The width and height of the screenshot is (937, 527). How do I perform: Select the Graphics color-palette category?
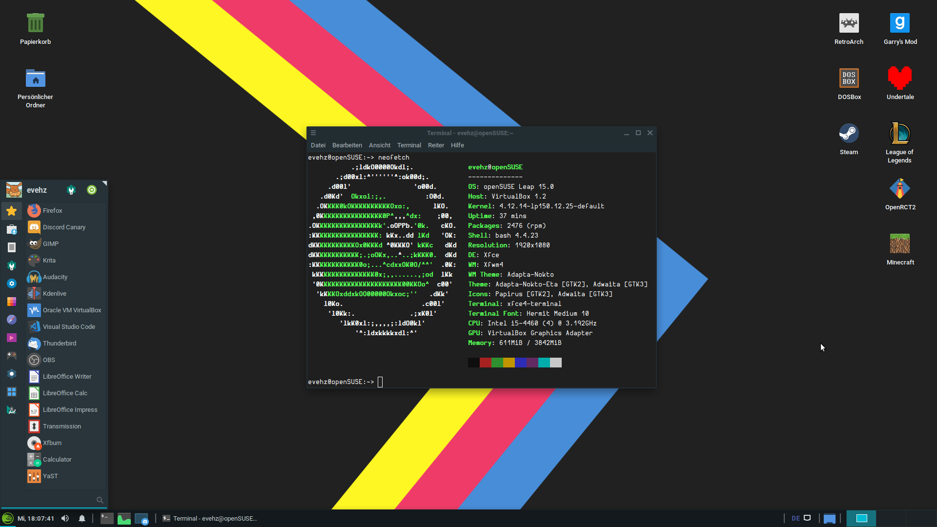12,302
